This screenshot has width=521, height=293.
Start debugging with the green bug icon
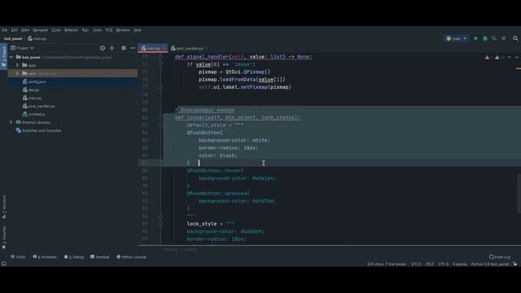coord(485,38)
